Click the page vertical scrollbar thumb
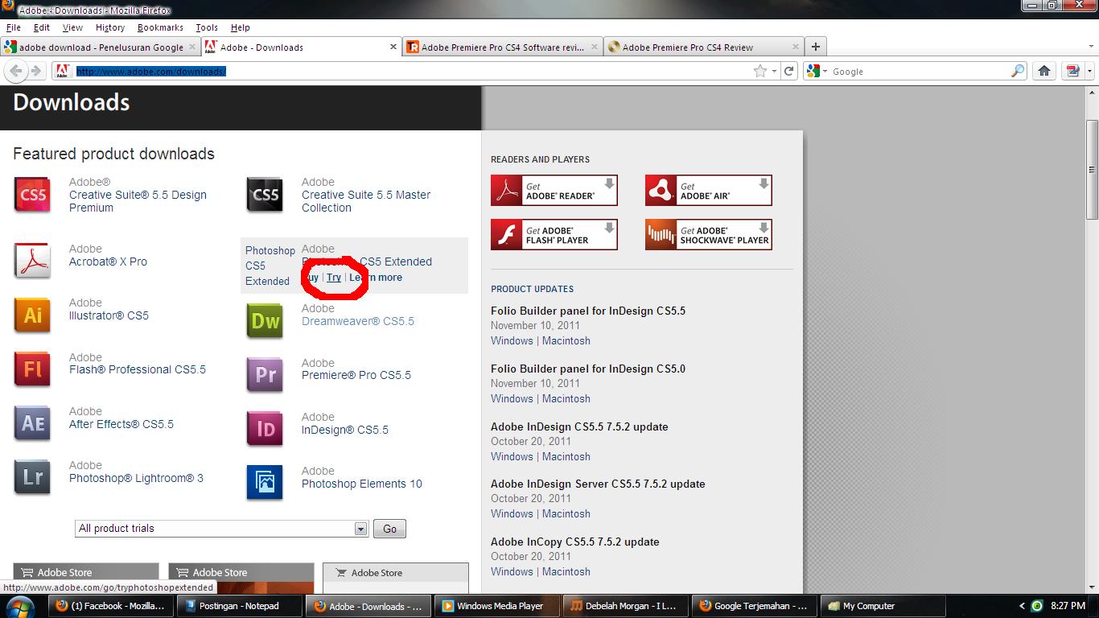1099x618 pixels. point(1093,170)
